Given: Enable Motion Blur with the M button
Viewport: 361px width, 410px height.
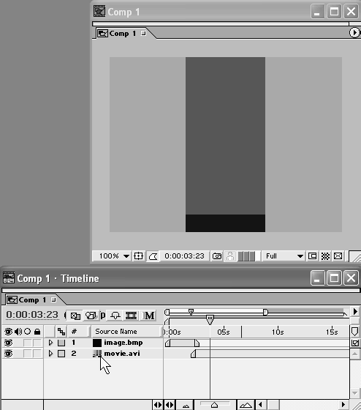Looking at the screenshot, I should point(150,316).
